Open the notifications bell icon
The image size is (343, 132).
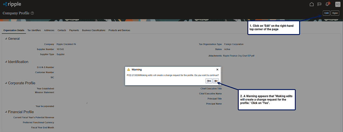[328, 4]
